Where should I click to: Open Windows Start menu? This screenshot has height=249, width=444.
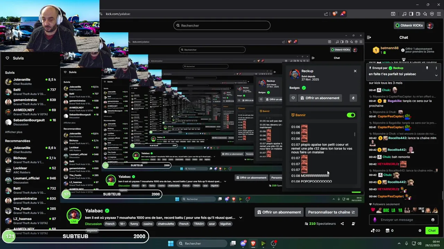[x=171, y=243]
